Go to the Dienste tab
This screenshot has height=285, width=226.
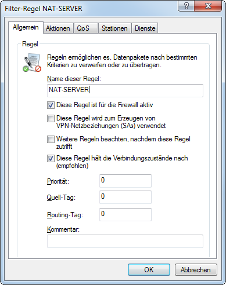click(145, 28)
